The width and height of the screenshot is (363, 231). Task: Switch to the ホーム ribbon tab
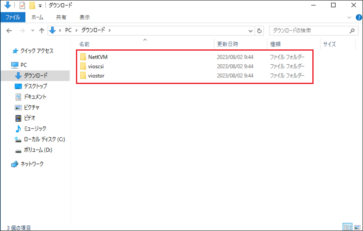[x=37, y=17]
